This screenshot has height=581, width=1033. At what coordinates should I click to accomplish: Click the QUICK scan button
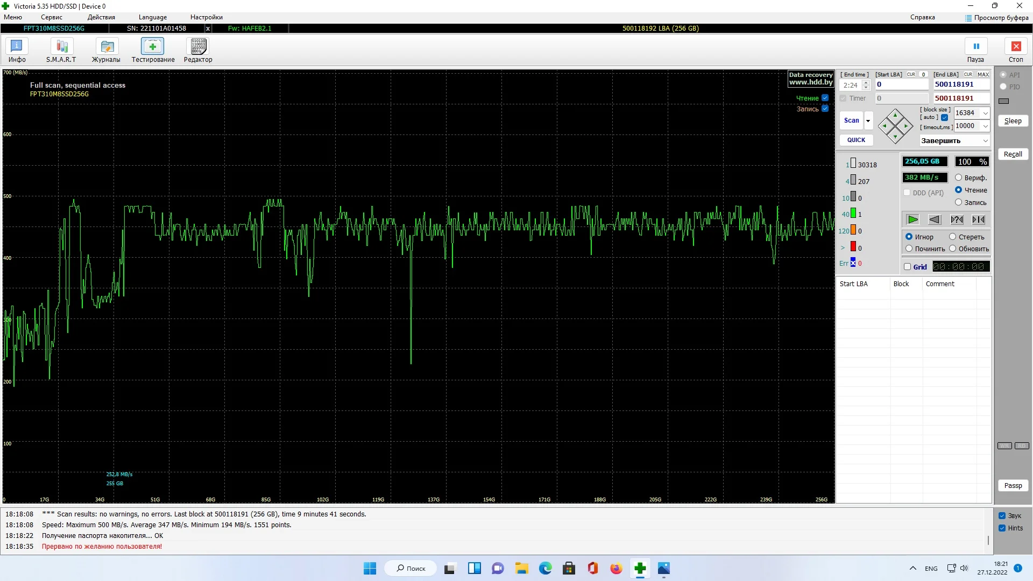[x=856, y=140]
